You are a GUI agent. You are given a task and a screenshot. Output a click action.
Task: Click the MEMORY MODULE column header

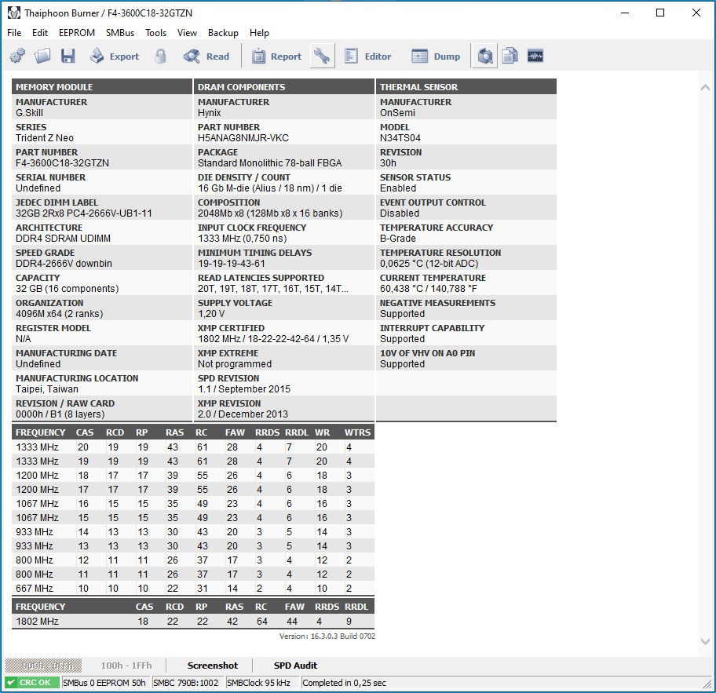click(x=102, y=87)
